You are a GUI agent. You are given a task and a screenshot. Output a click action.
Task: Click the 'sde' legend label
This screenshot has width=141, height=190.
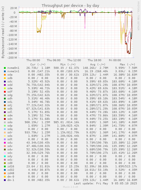10,88
